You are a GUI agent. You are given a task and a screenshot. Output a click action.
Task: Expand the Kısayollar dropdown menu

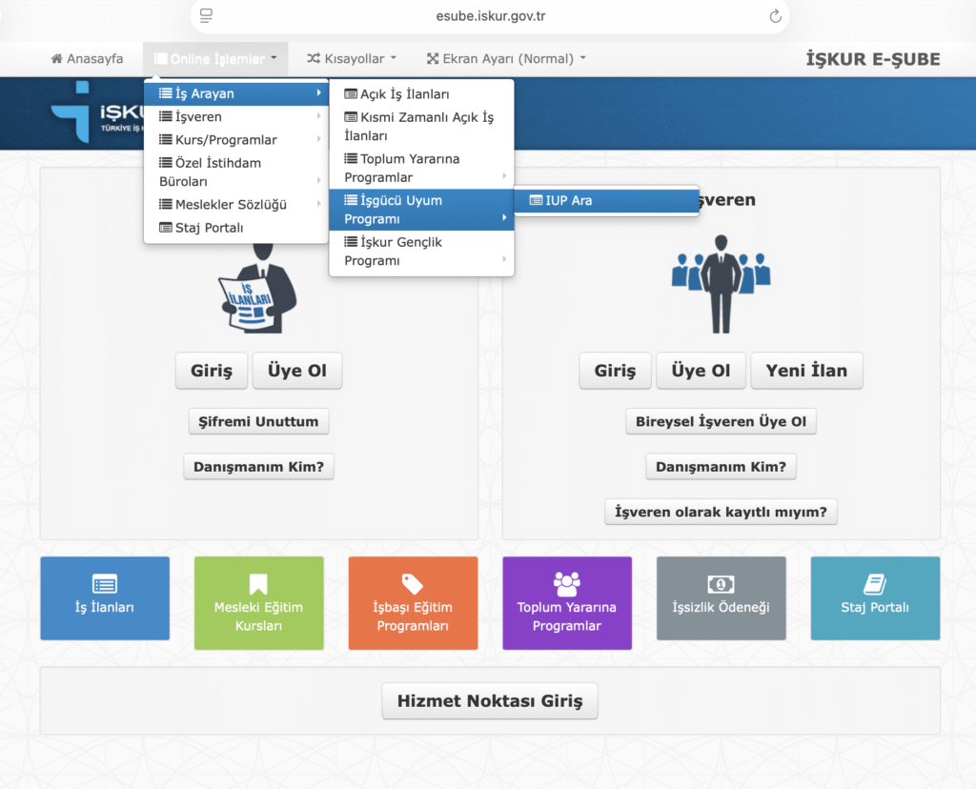coord(351,59)
